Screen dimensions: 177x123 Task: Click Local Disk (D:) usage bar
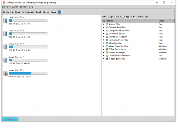point(28,21)
